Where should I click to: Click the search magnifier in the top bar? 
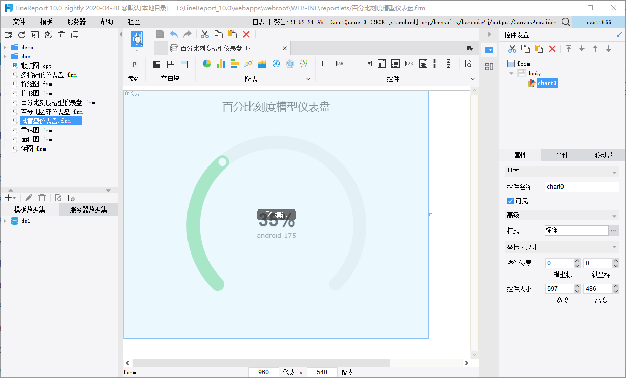[x=566, y=22]
